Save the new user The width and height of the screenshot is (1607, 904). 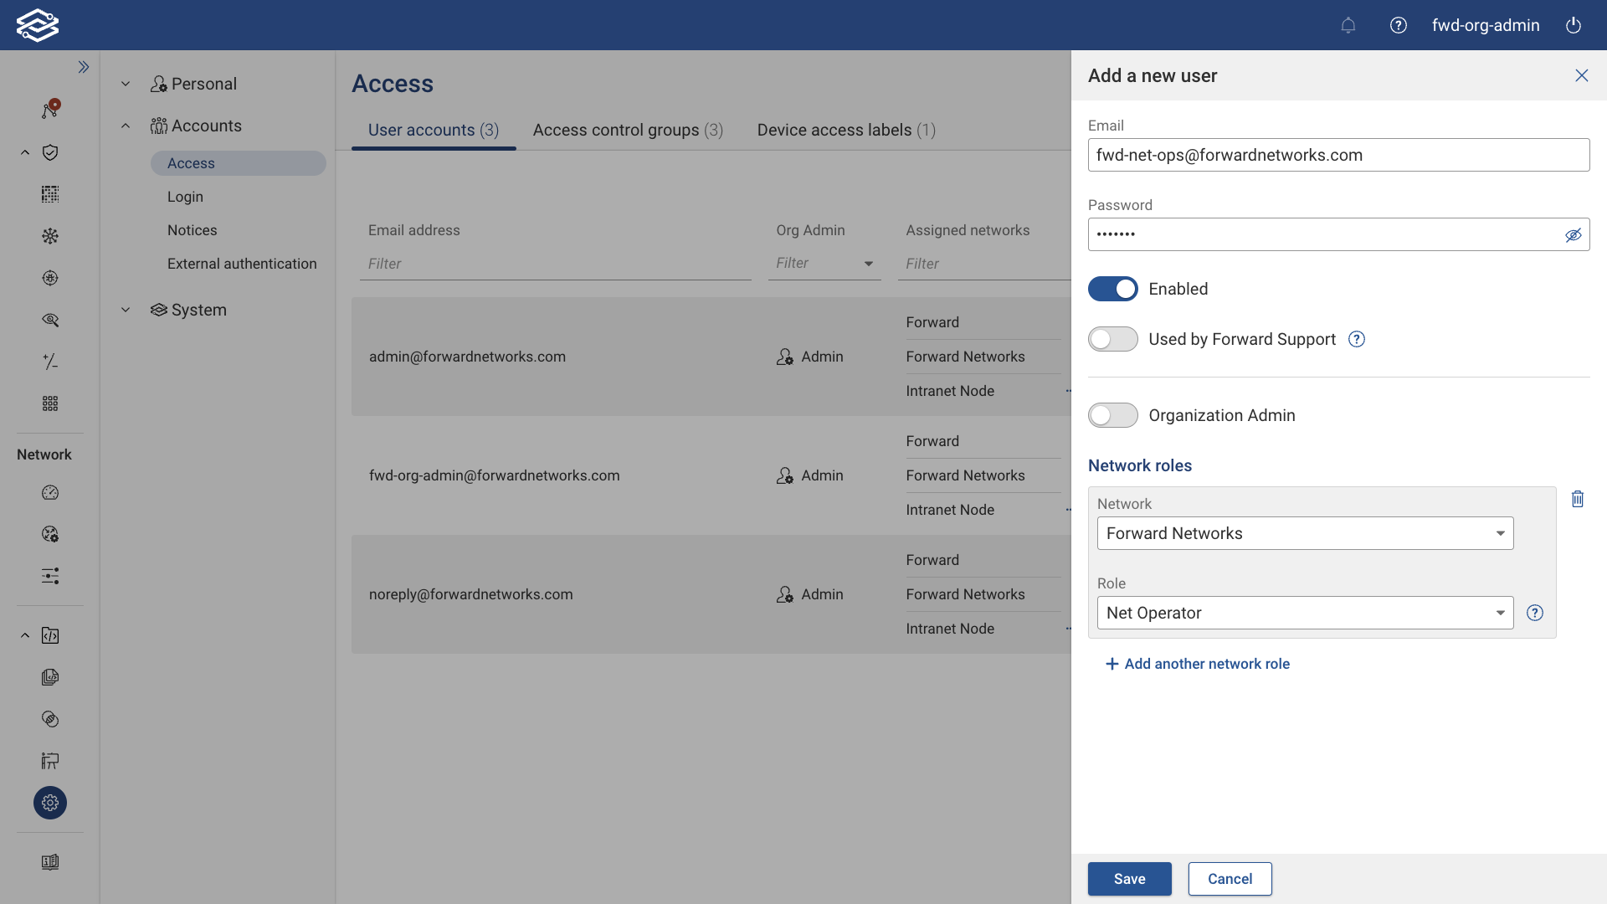pos(1129,879)
